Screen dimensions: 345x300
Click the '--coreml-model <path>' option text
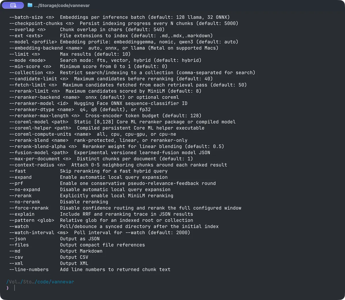click(x=39, y=122)
